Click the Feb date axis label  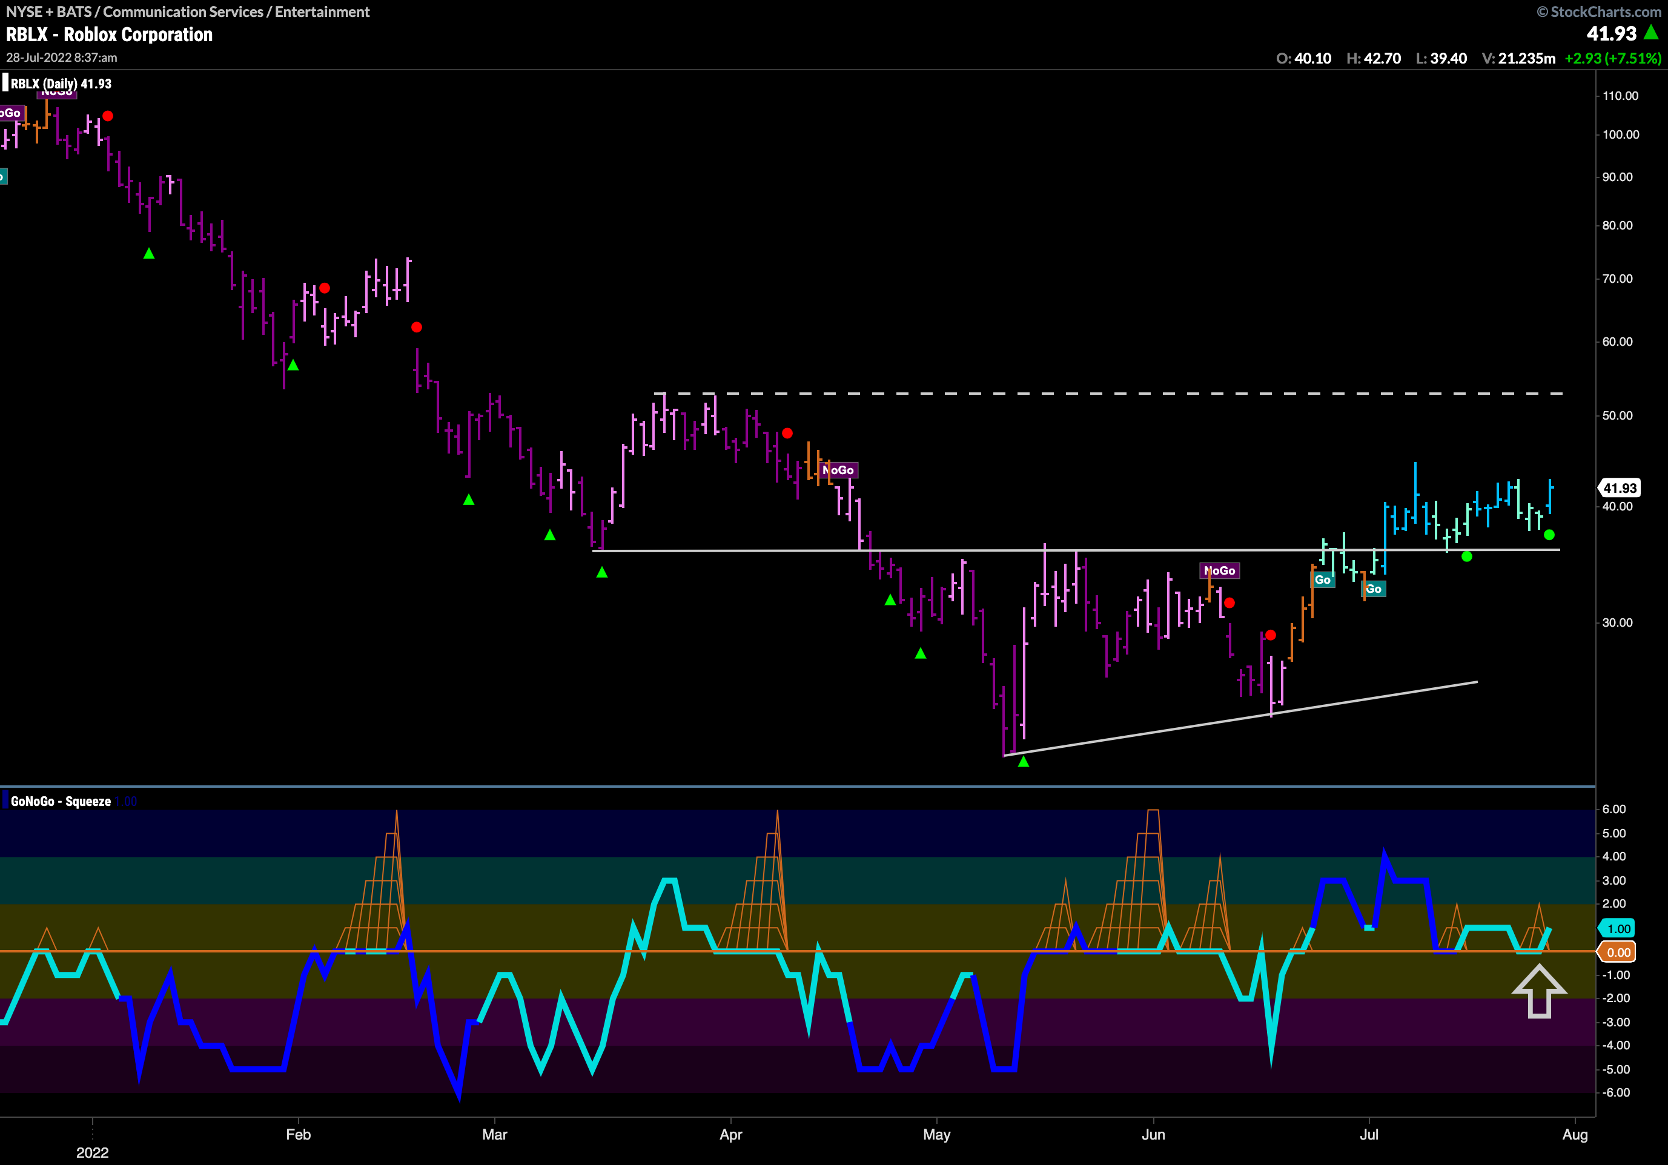[299, 1135]
